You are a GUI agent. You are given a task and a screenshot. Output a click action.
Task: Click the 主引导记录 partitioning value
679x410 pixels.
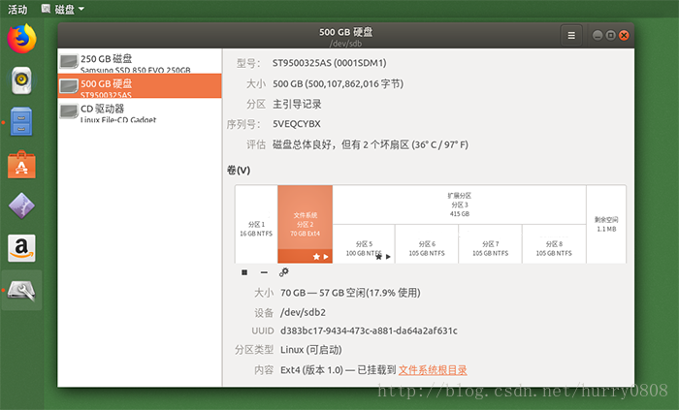coord(297,105)
